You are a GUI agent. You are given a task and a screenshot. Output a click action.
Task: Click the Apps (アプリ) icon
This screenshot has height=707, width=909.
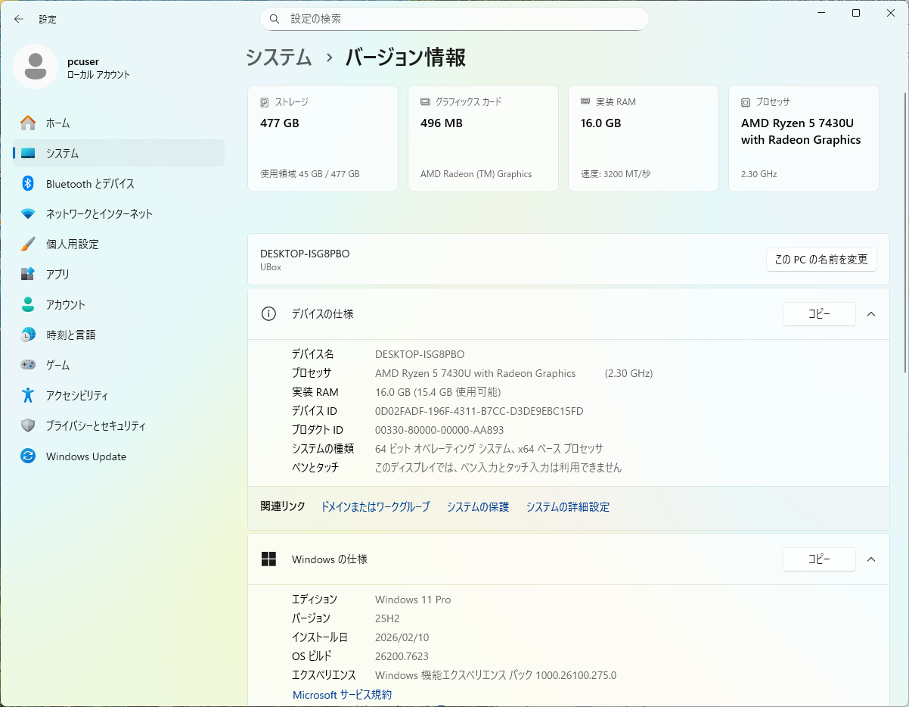(28, 274)
